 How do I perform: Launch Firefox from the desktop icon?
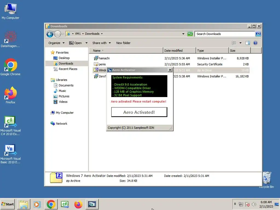coord(10,95)
